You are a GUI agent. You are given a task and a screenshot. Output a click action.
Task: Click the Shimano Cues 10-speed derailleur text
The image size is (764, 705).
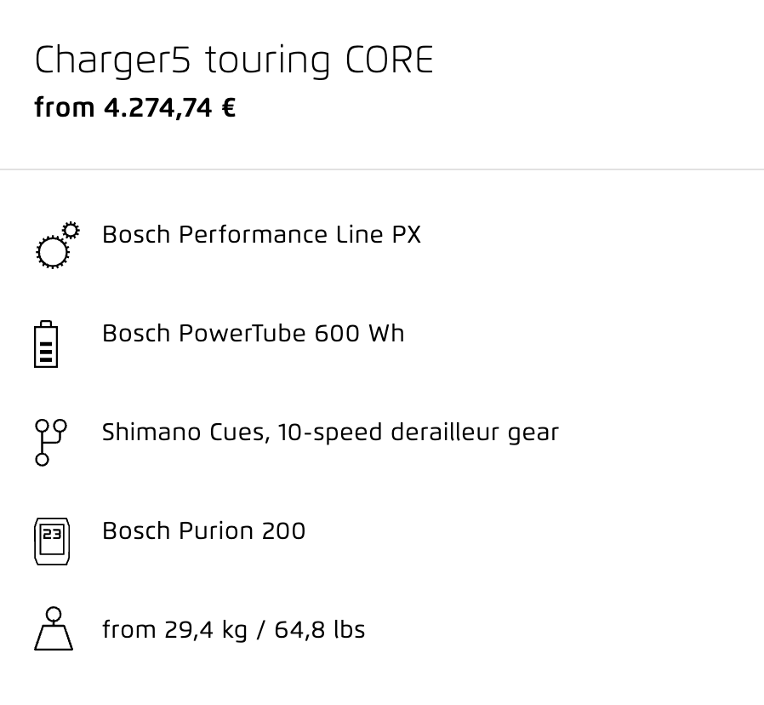click(x=330, y=433)
